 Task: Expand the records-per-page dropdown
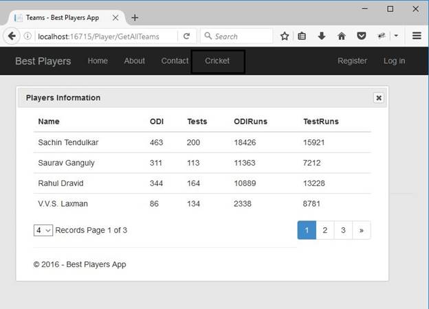pyautogui.click(x=43, y=230)
